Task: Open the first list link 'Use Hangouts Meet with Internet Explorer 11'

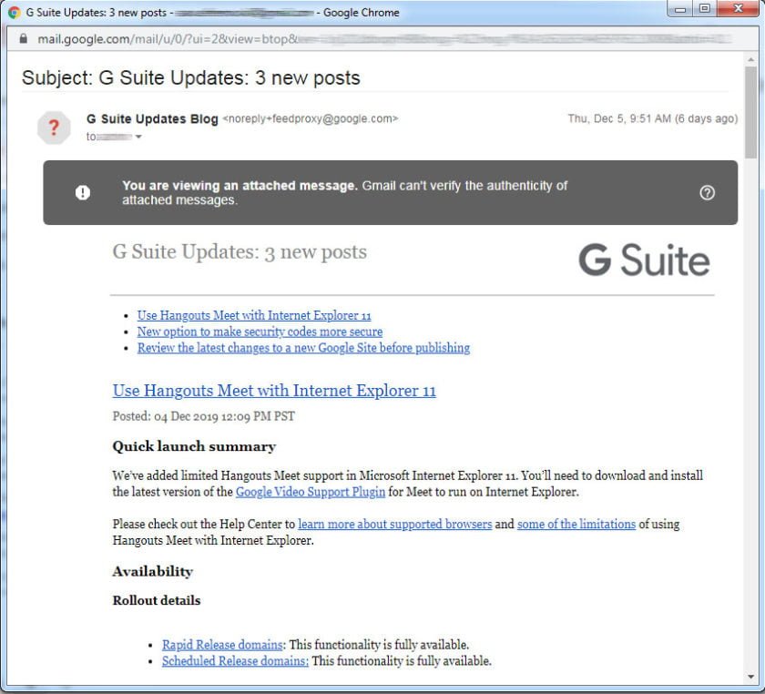Action: [254, 316]
